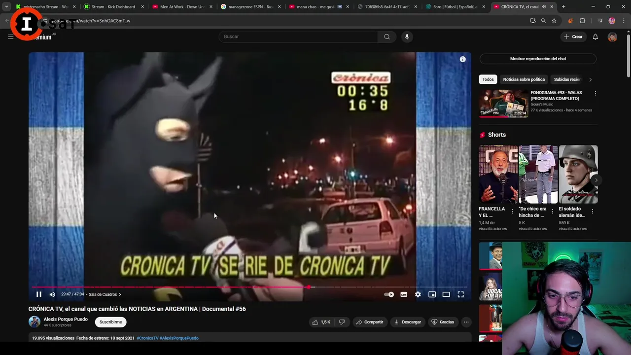The height and width of the screenshot is (355, 631).
Task: Click the video info card icon
Action: (x=462, y=59)
